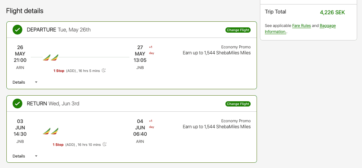Click the green checkmark beside RETURN

coord(17,103)
